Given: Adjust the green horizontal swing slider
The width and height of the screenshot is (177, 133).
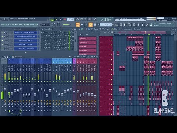Looking at the screenshot, I should pyautogui.click(x=66, y=25).
